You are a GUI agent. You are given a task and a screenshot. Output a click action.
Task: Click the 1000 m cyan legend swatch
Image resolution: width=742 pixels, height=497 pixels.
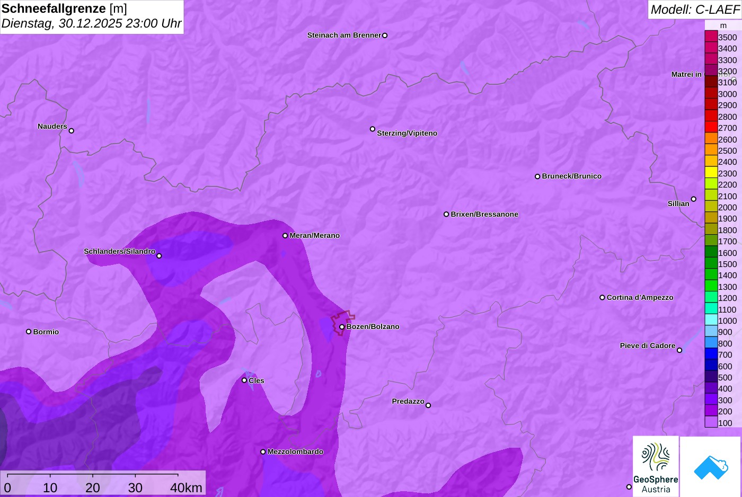711,320
